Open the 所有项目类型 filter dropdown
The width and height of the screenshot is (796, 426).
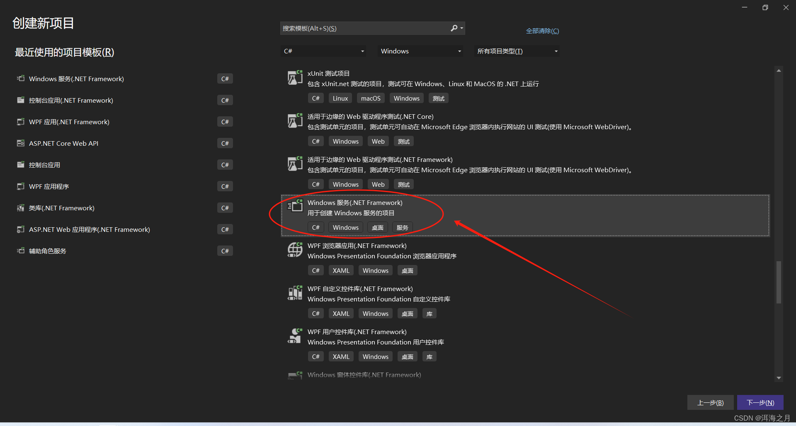click(517, 51)
